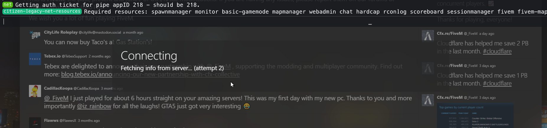
Task: Click in the console command input line
Action: pyautogui.click(x=273, y=21)
